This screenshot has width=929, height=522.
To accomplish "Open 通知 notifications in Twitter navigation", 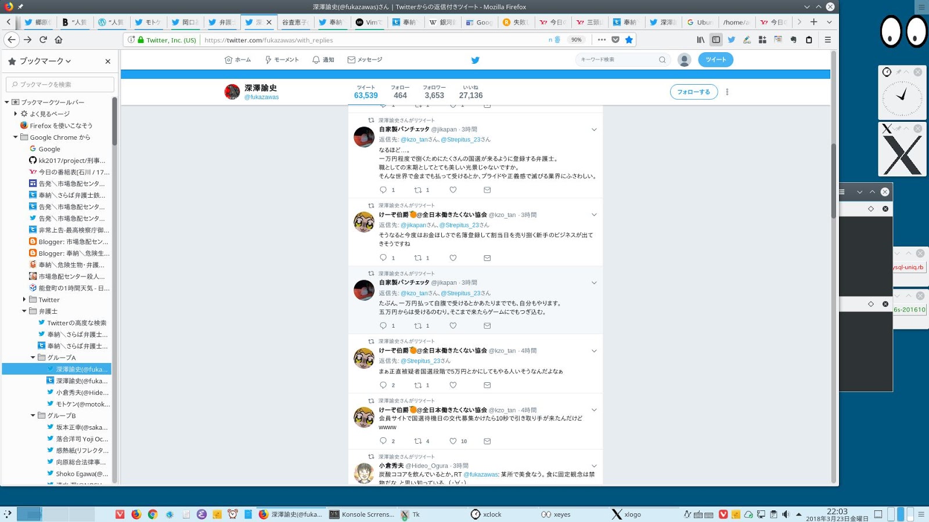I will (x=323, y=60).
